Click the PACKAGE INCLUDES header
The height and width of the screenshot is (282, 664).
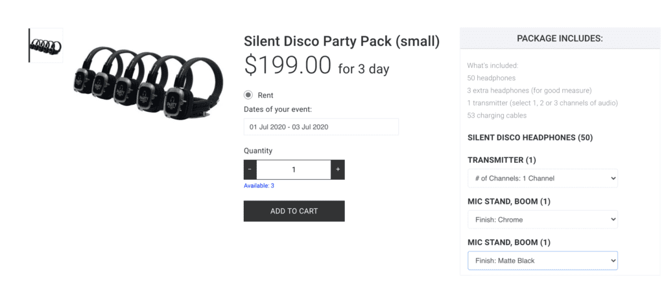[560, 39]
